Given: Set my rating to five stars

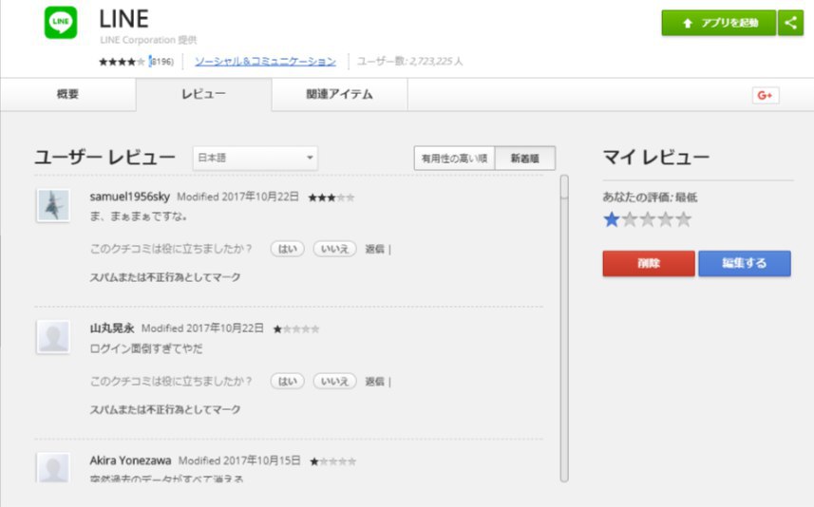Looking at the screenshot, I should tap(683, 220).
